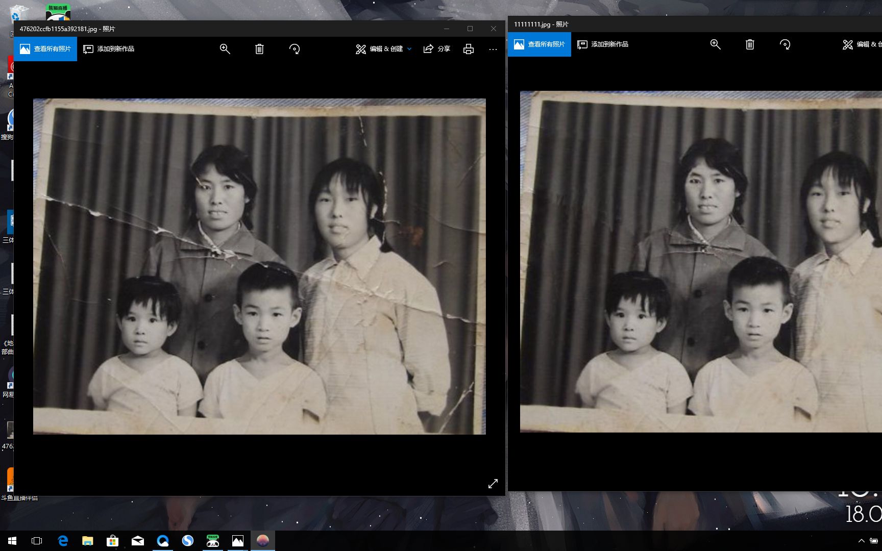Click the damaged family photo in the left window
Screen dimensions: 882x551
coord(259,266)
